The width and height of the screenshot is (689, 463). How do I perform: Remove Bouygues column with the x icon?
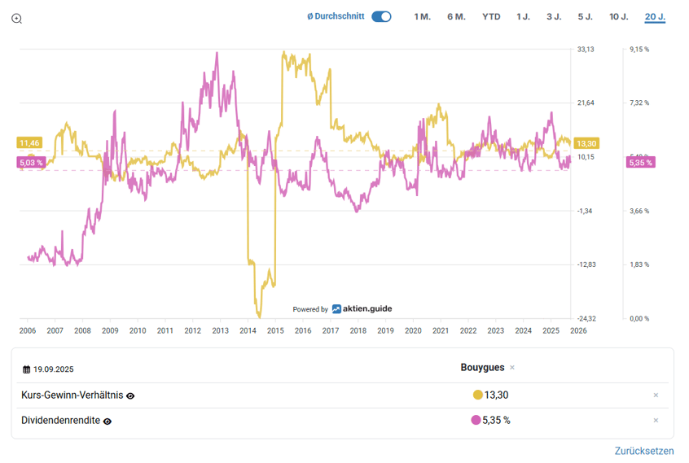coord(512,368)
